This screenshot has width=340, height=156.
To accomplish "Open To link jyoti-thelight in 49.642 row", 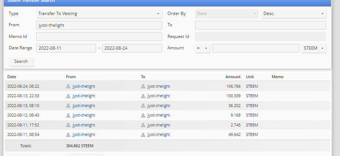I will 159,134.
